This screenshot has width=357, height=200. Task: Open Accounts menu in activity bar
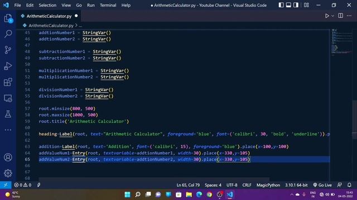8,157
